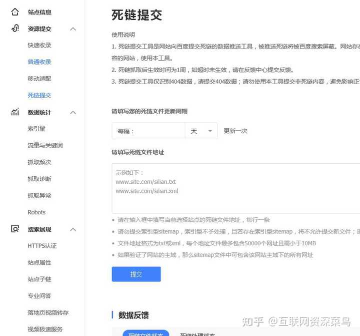
Task: Select 移动适配 in the sidebar
Action: (39, 79)
